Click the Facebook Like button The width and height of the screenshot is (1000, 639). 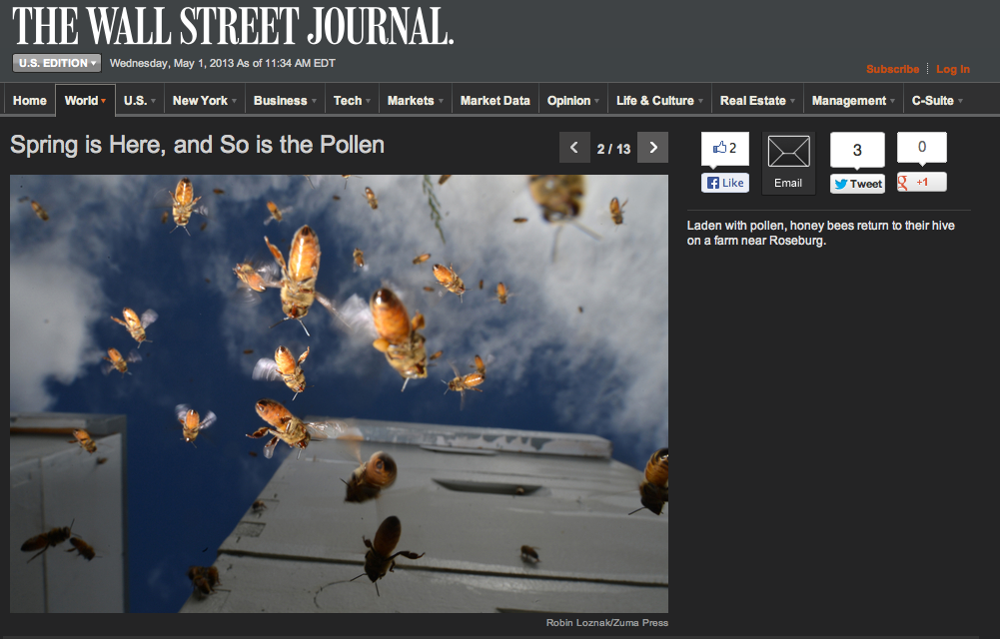[725, 183]
